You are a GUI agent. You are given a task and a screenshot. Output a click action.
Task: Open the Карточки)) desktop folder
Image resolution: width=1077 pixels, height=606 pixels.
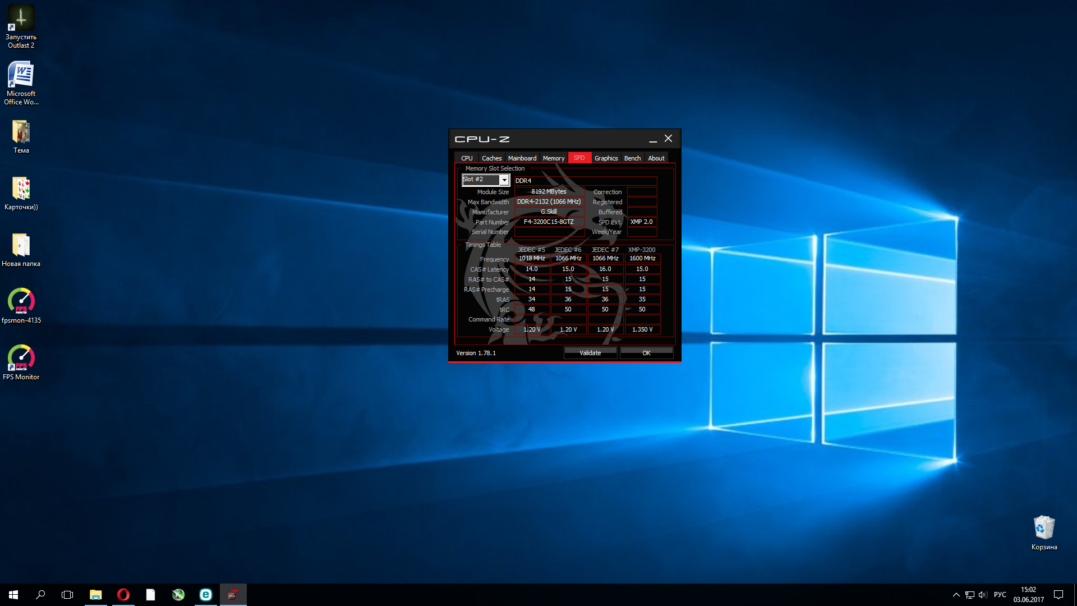[x=21, y=189]
